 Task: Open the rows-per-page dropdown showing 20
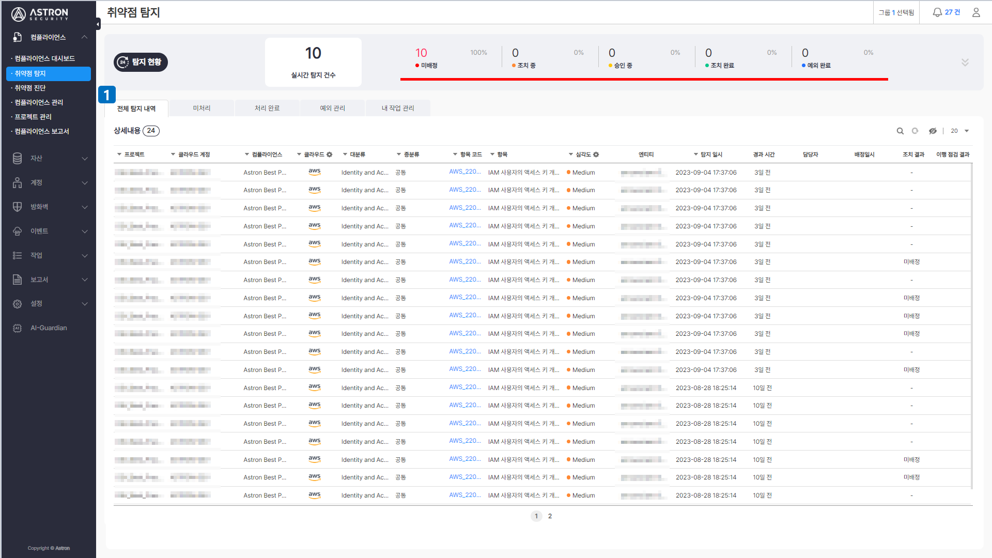(959, 131)
